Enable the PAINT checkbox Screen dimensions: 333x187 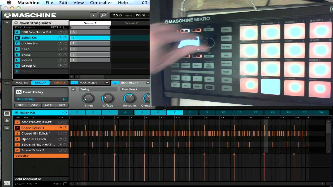click(65, 184)
